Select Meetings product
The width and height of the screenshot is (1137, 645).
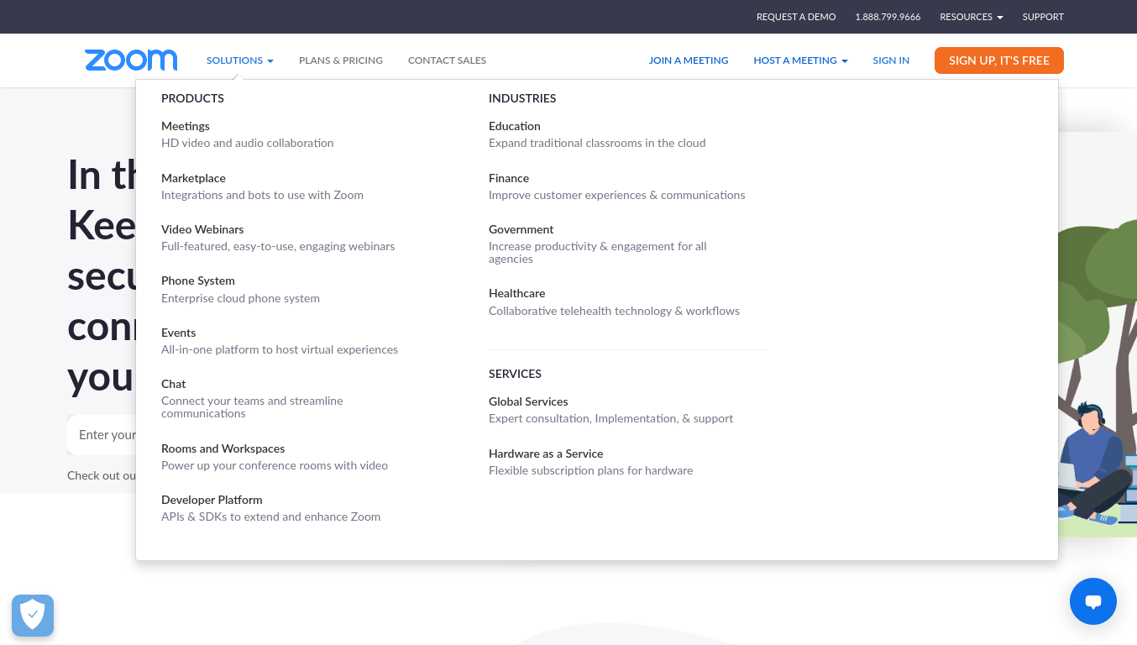186,126
